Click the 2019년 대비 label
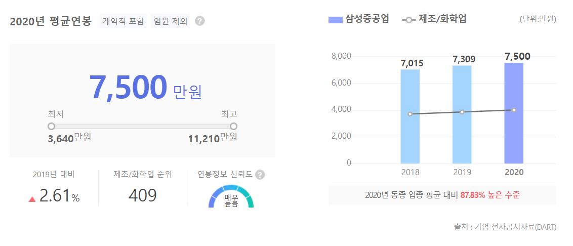The height and width of the screenshot is (246, 573). 54,174
